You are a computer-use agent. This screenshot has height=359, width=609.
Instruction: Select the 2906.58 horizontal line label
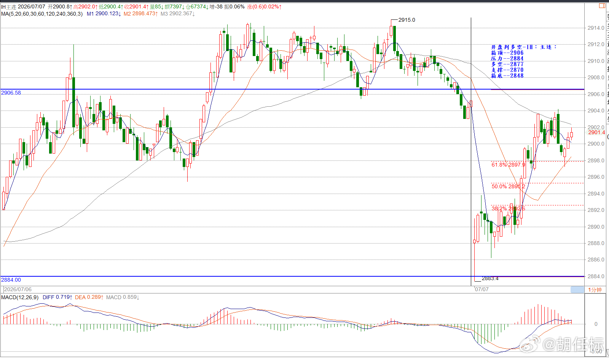click(x=11, y=93)
